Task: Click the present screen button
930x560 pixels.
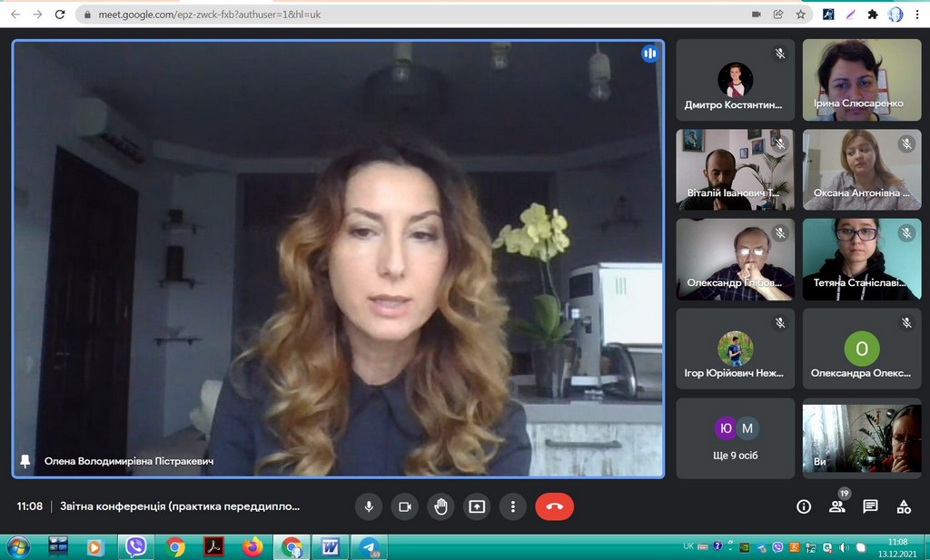Action: (x=477, y=506)
